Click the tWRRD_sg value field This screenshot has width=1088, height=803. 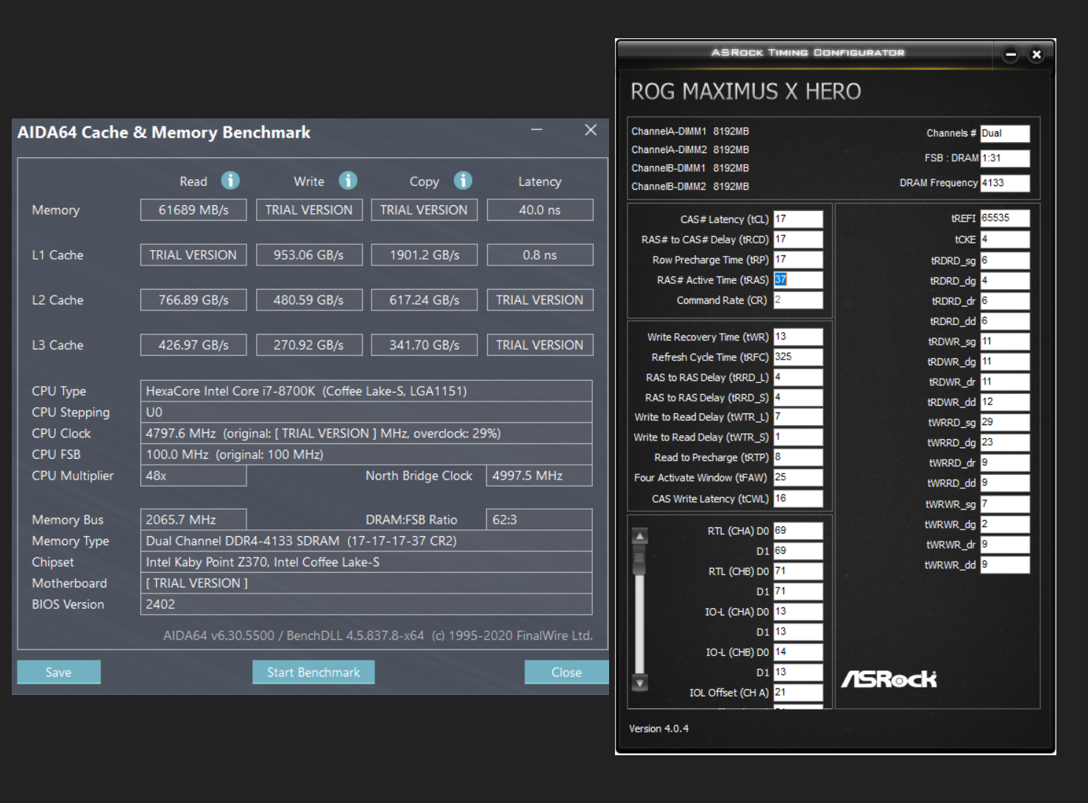(1005, 423)
